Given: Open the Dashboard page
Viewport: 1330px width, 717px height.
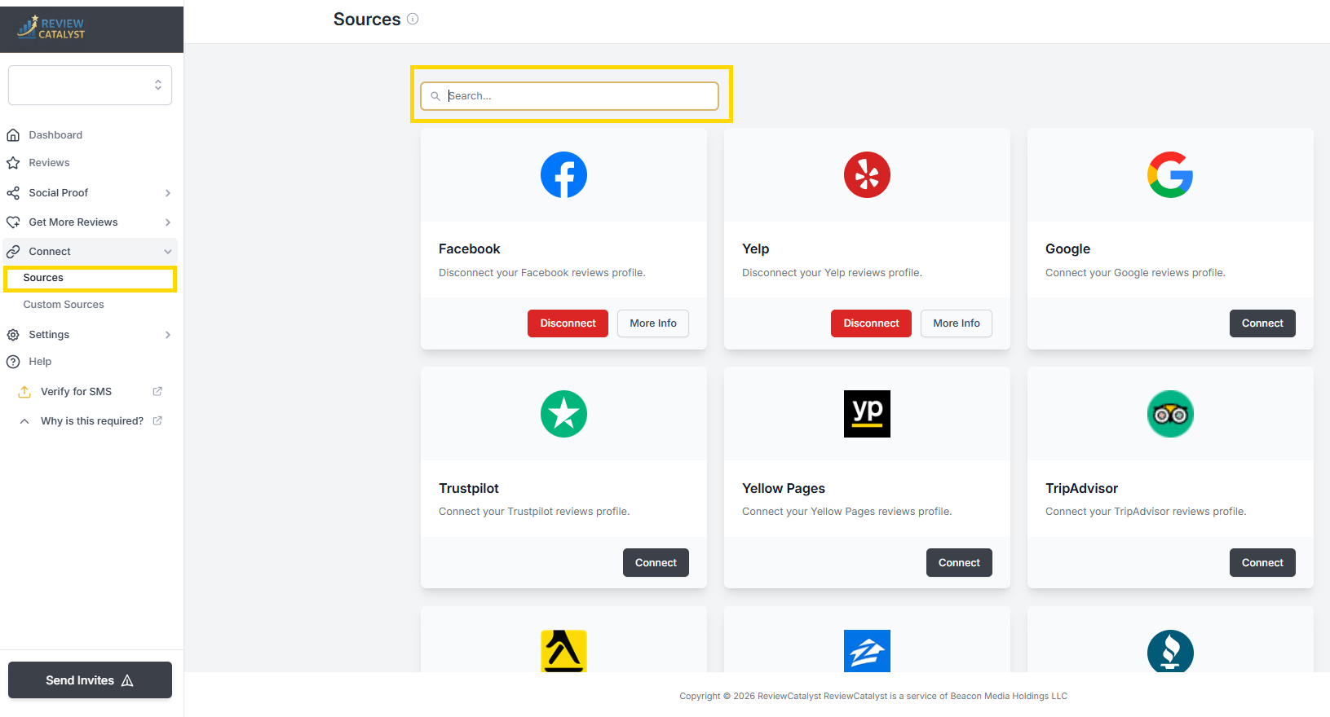Looking at the screenshot, I should [x=55, y=135].
